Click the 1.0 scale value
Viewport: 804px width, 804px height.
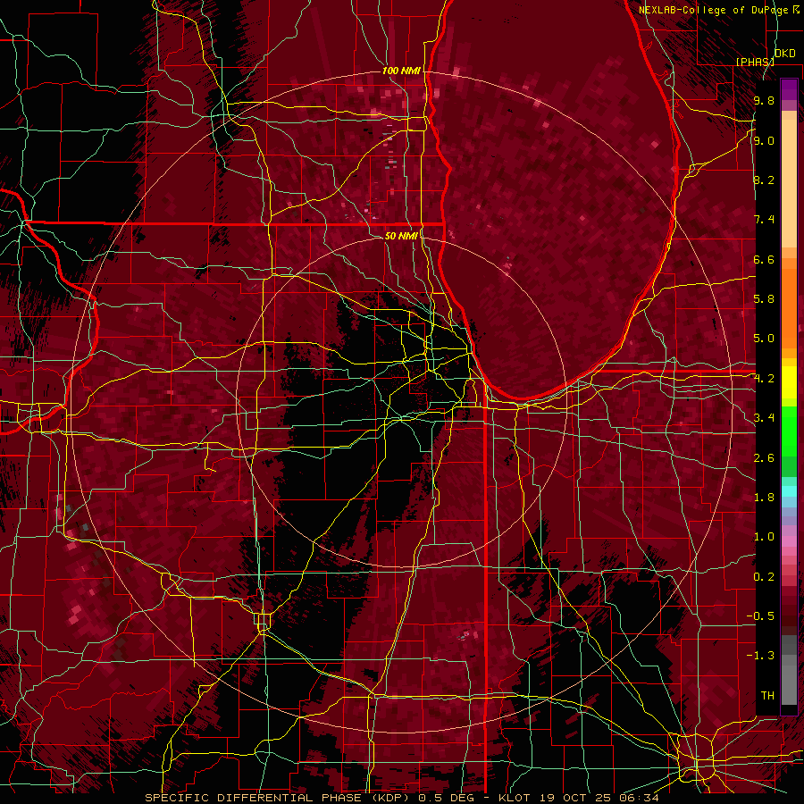click(764, 537)
